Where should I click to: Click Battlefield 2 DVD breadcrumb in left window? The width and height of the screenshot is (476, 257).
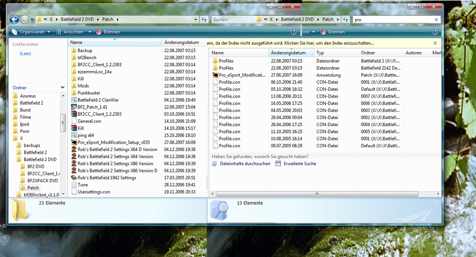pyautogui.click(x=77, y=20)
